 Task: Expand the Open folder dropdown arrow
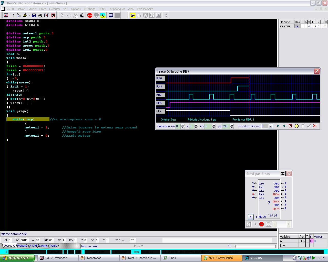(29, 15)
